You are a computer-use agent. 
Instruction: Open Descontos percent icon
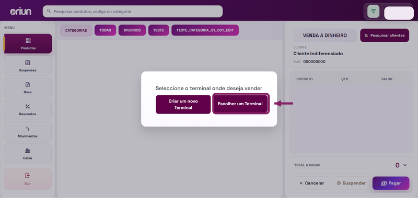[28, 107]
